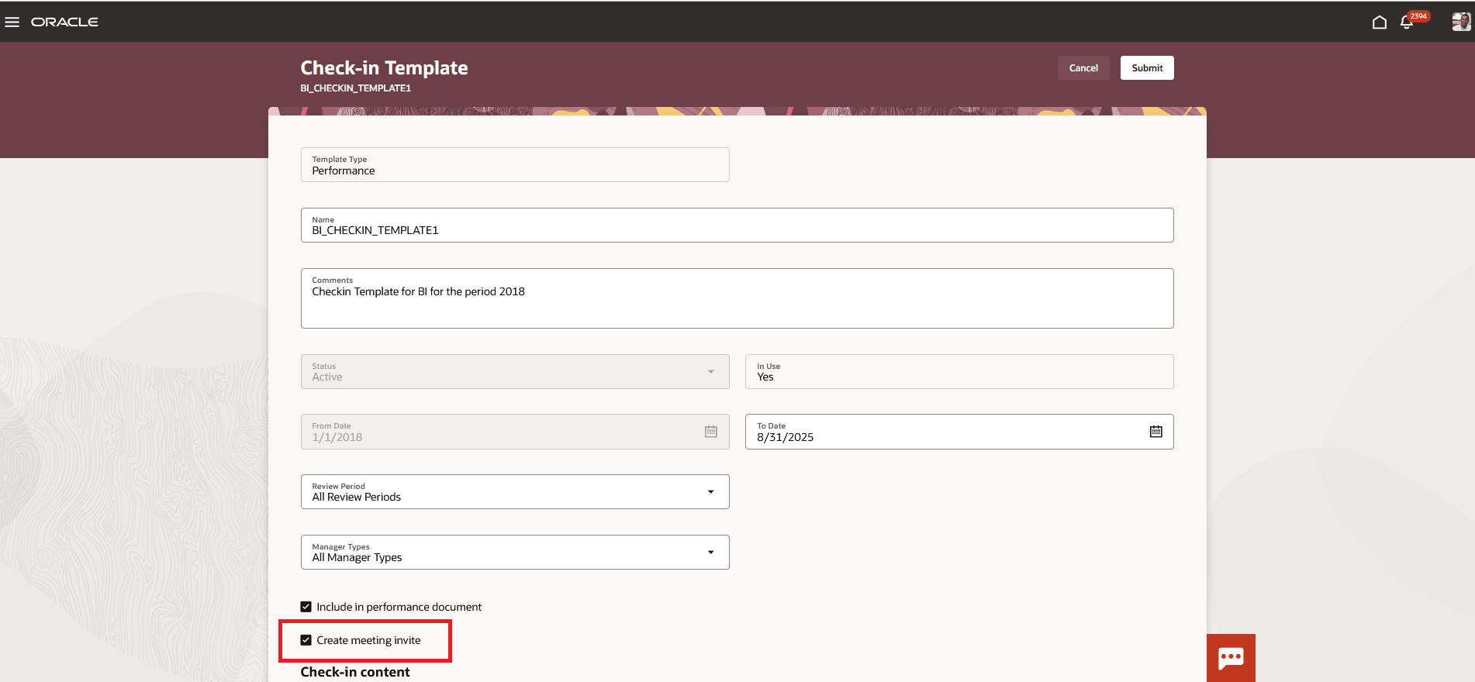Open the chat assistant widget
This screenshot has height=682, width=1475.
click(x=1231, y=658)
